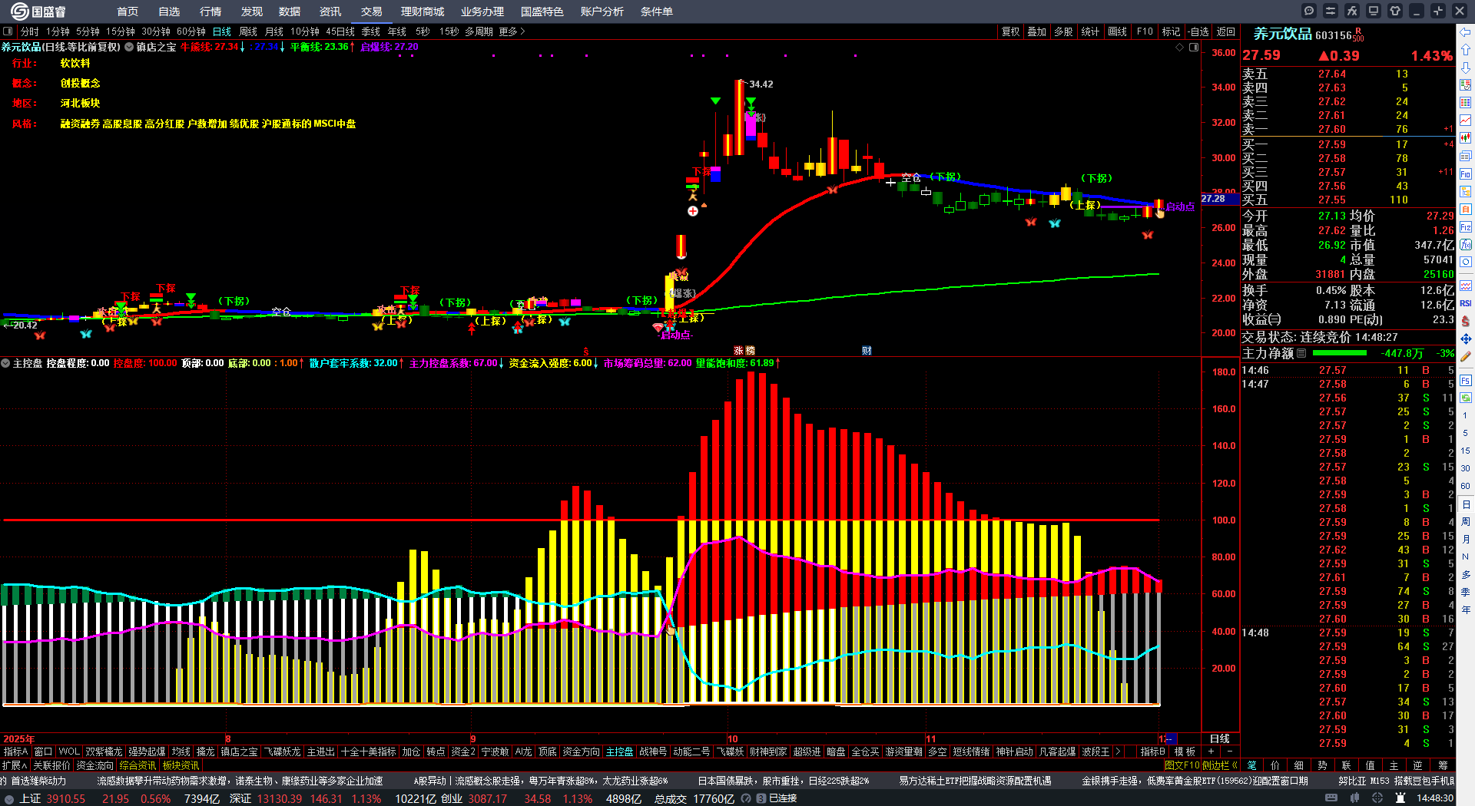The width and height of the screenshot is (1475, 806).
Task: Open the skin theme shirt icon
Action: click(x=1395, y=11)
